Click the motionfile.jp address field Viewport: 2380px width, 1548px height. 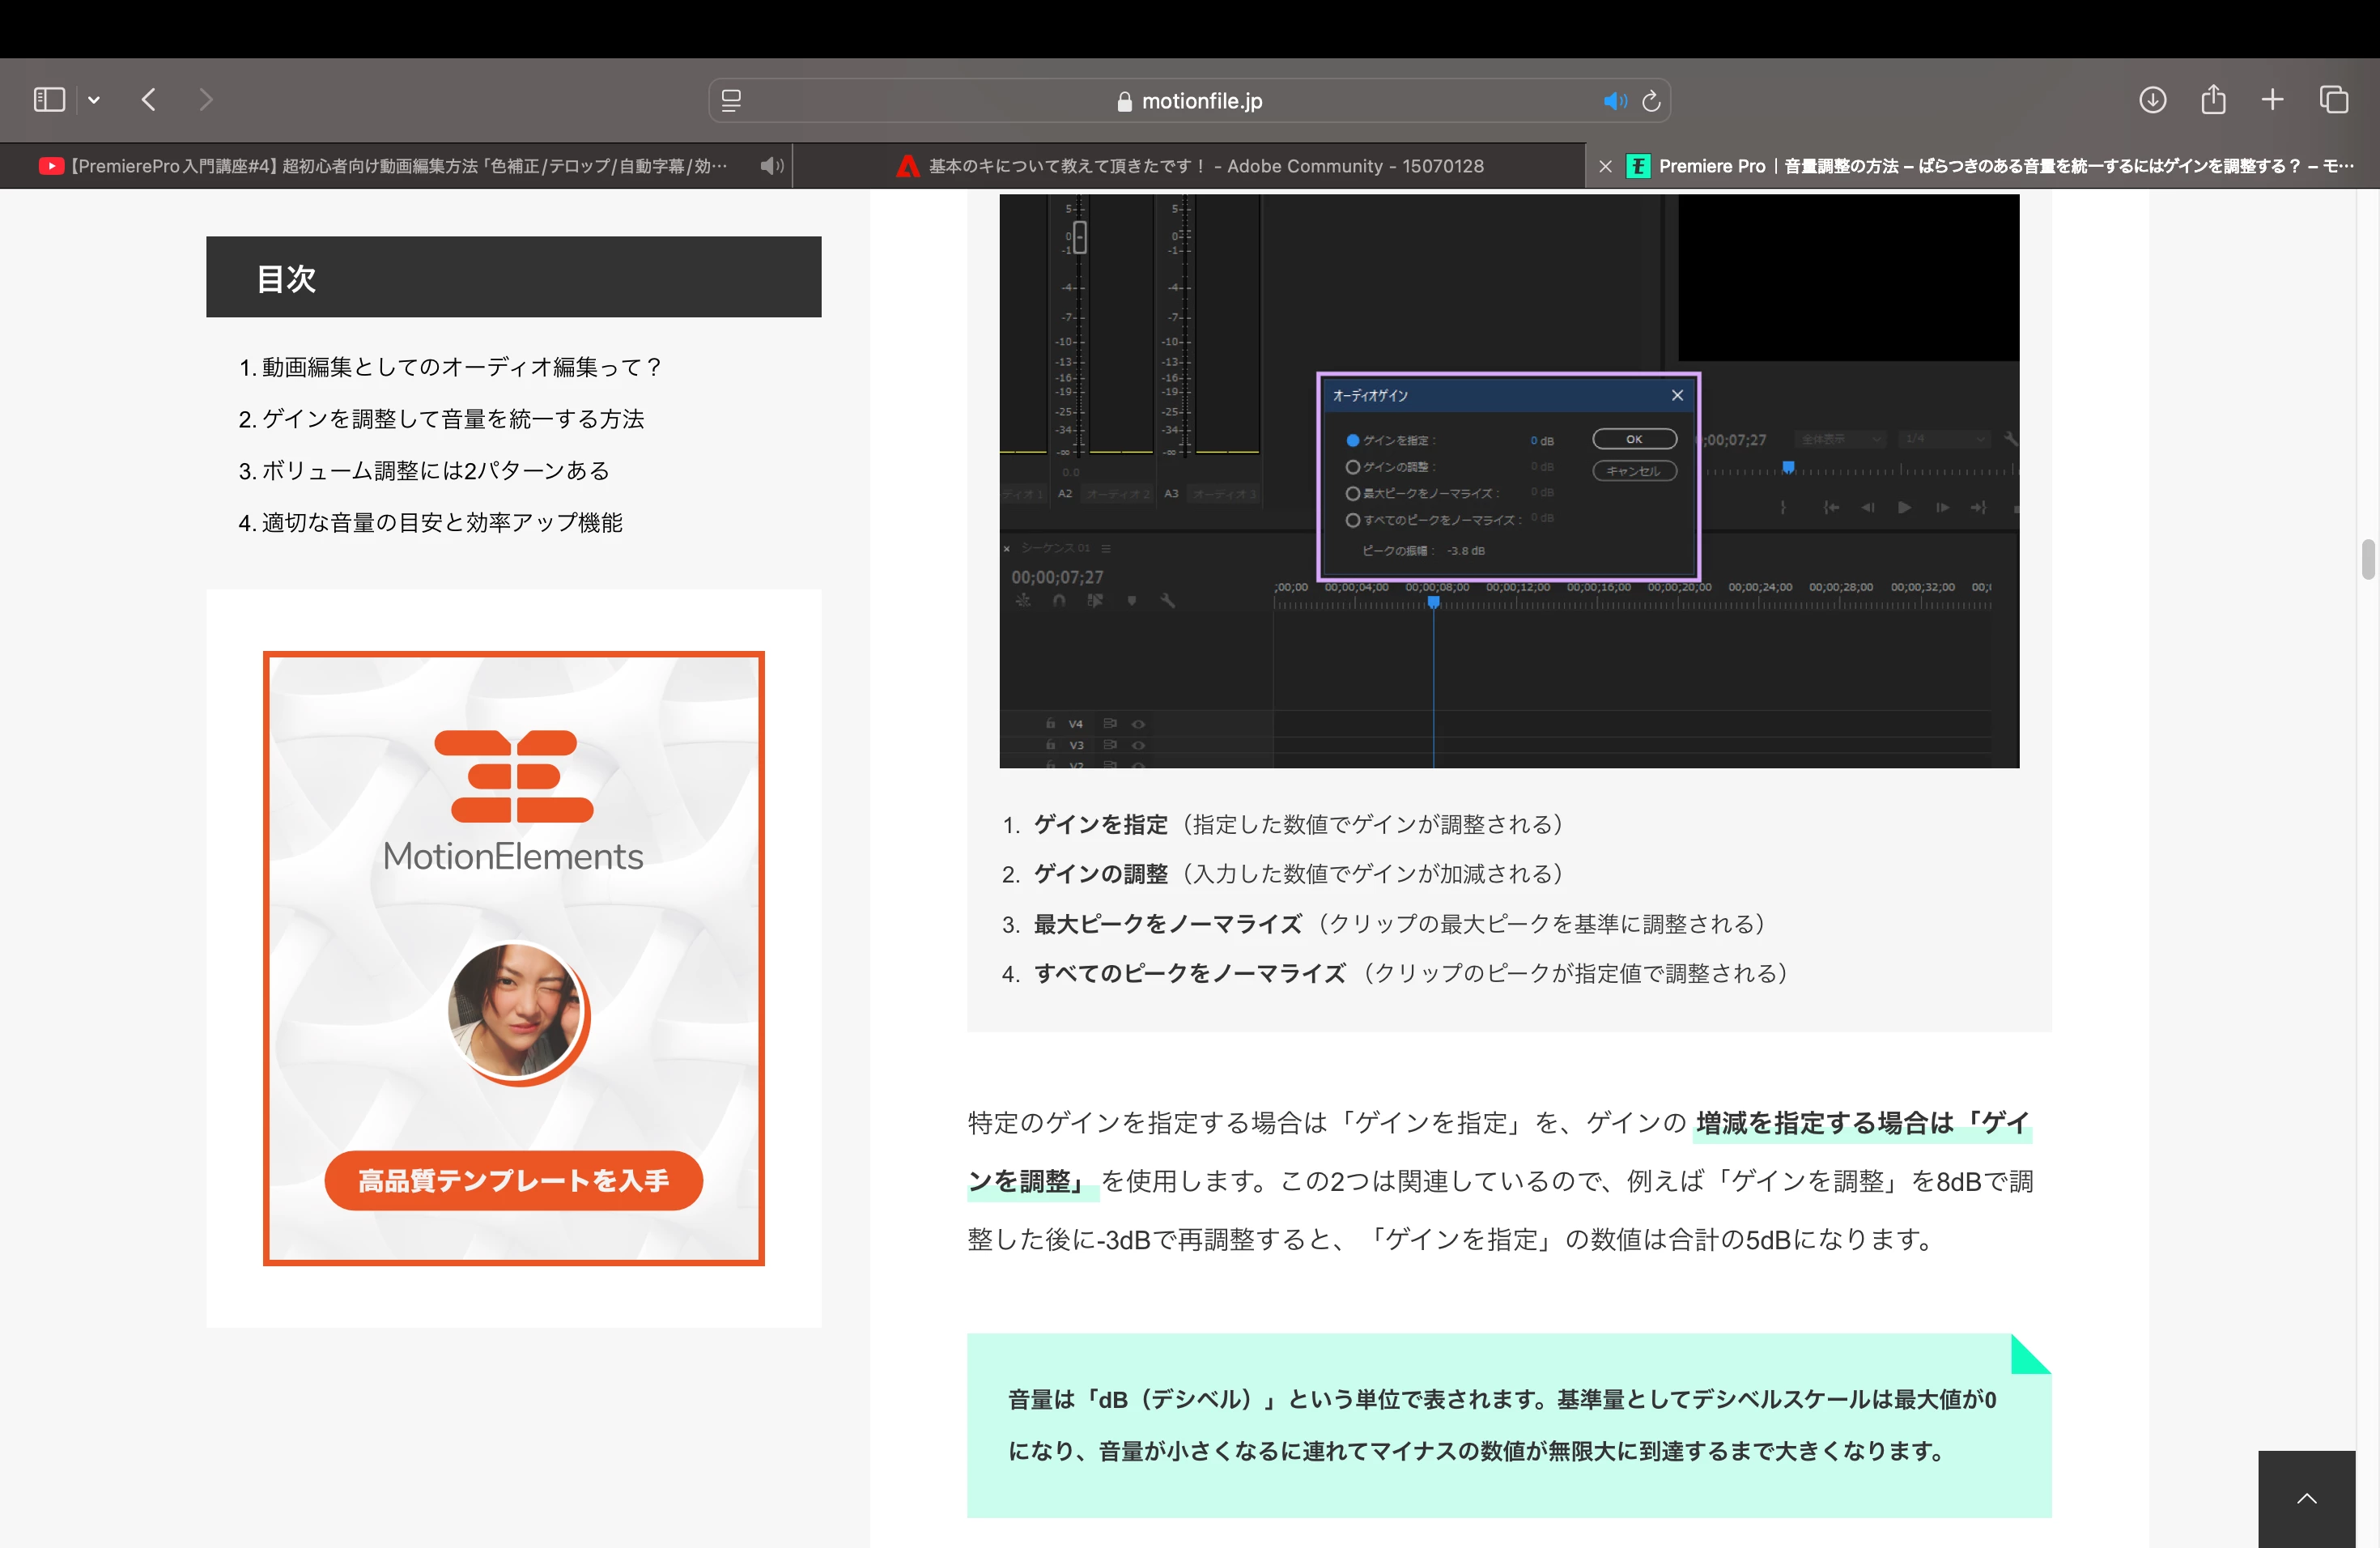point(1190,101)
